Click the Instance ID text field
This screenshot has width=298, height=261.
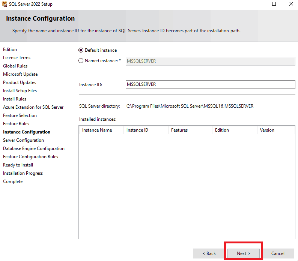pyautogui.click(x=211, y=85)
